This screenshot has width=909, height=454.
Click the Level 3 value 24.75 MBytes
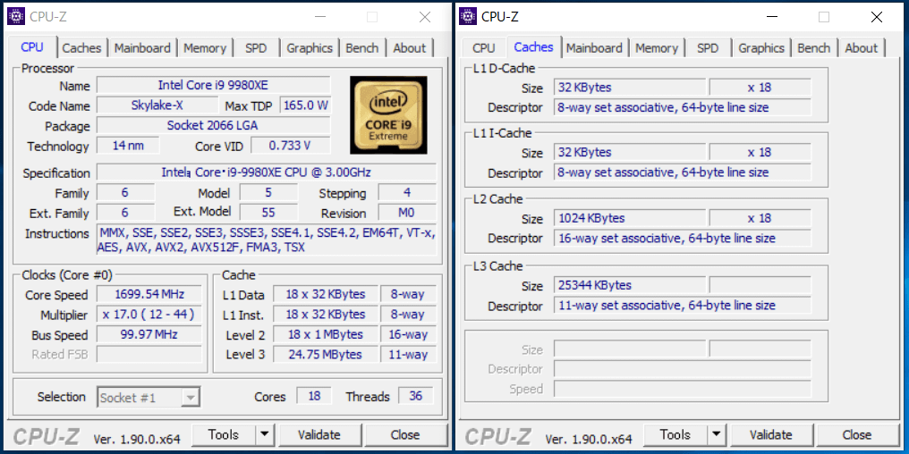click(x=326, y=355)
